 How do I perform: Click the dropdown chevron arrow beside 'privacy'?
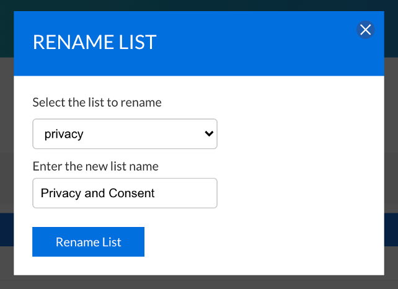[x=209, y=134]
